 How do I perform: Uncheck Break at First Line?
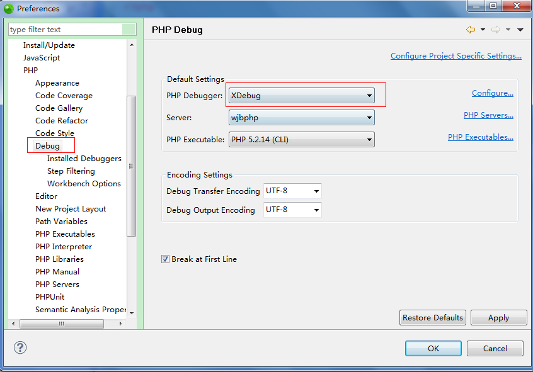coord(165,259)
